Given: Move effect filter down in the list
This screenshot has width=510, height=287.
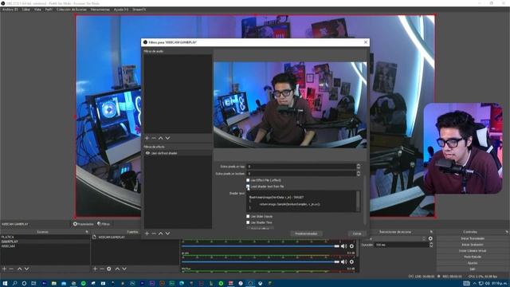Looking at the screenshot, I should click(167, 234).
